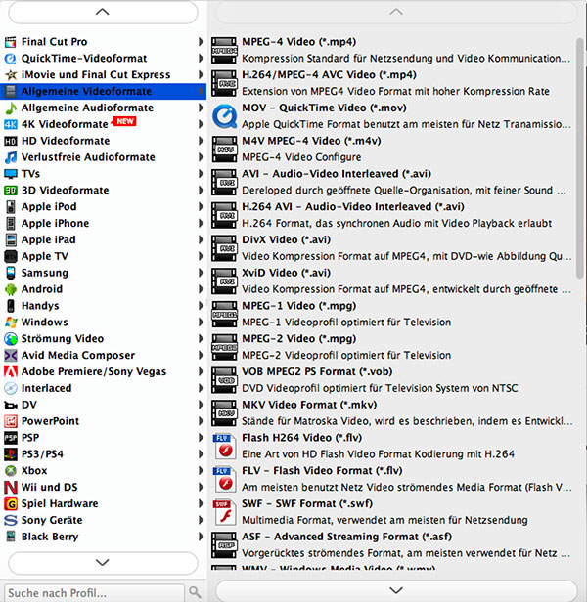Click the Flash H264 Video FLV icon
This screenshot has height=602, width=587.
pos(224,446)
